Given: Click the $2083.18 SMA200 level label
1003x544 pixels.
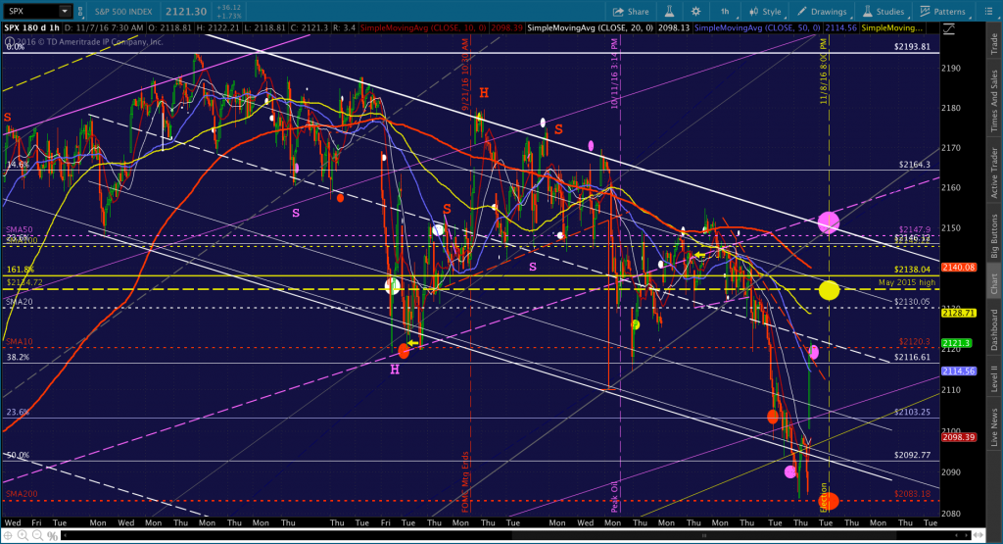Looking at the screenshot, I should (912, 494).
